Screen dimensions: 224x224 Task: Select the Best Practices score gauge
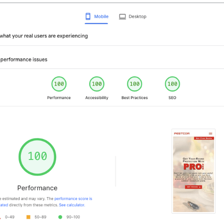point(134,84)
